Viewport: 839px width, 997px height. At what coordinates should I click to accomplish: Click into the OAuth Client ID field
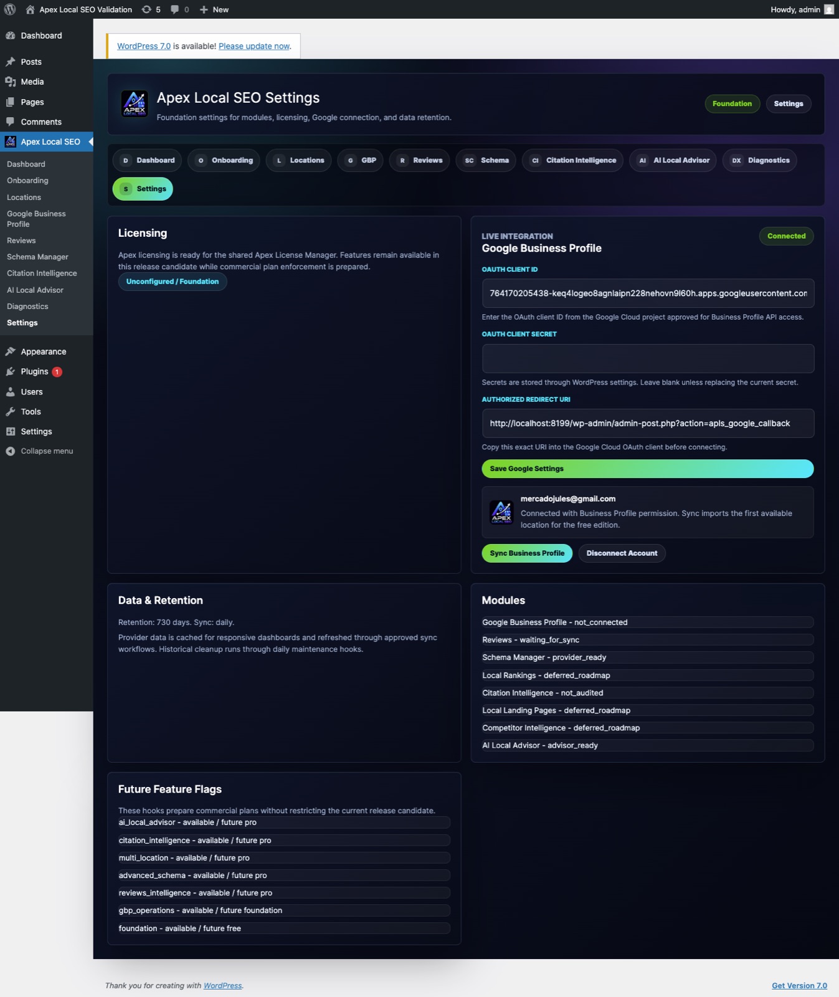click(x=648, y=293)
